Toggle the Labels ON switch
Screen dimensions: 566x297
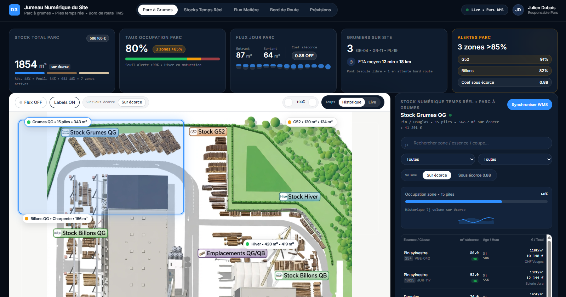(64, 102)
